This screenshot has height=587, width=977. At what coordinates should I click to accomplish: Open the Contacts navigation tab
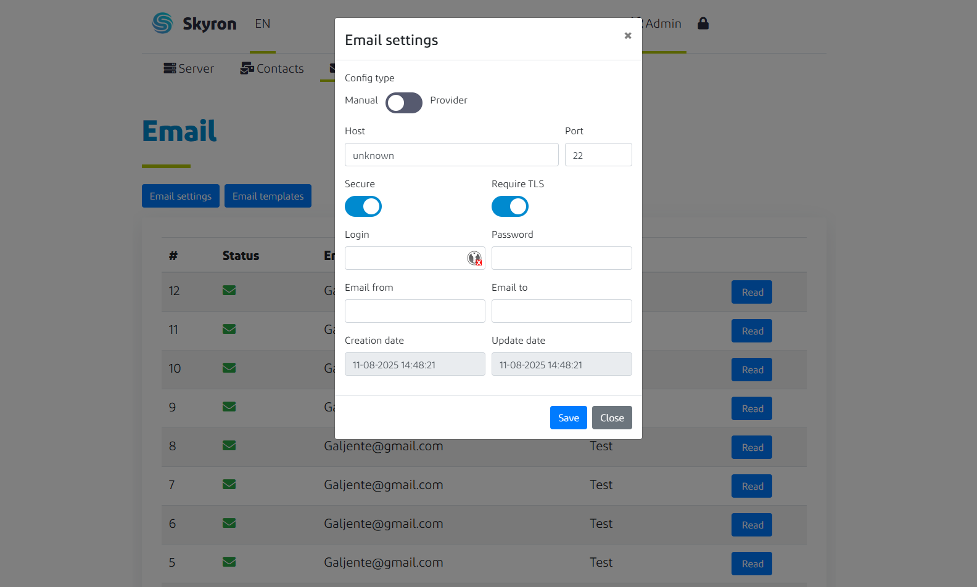click(x=272, y=68)
